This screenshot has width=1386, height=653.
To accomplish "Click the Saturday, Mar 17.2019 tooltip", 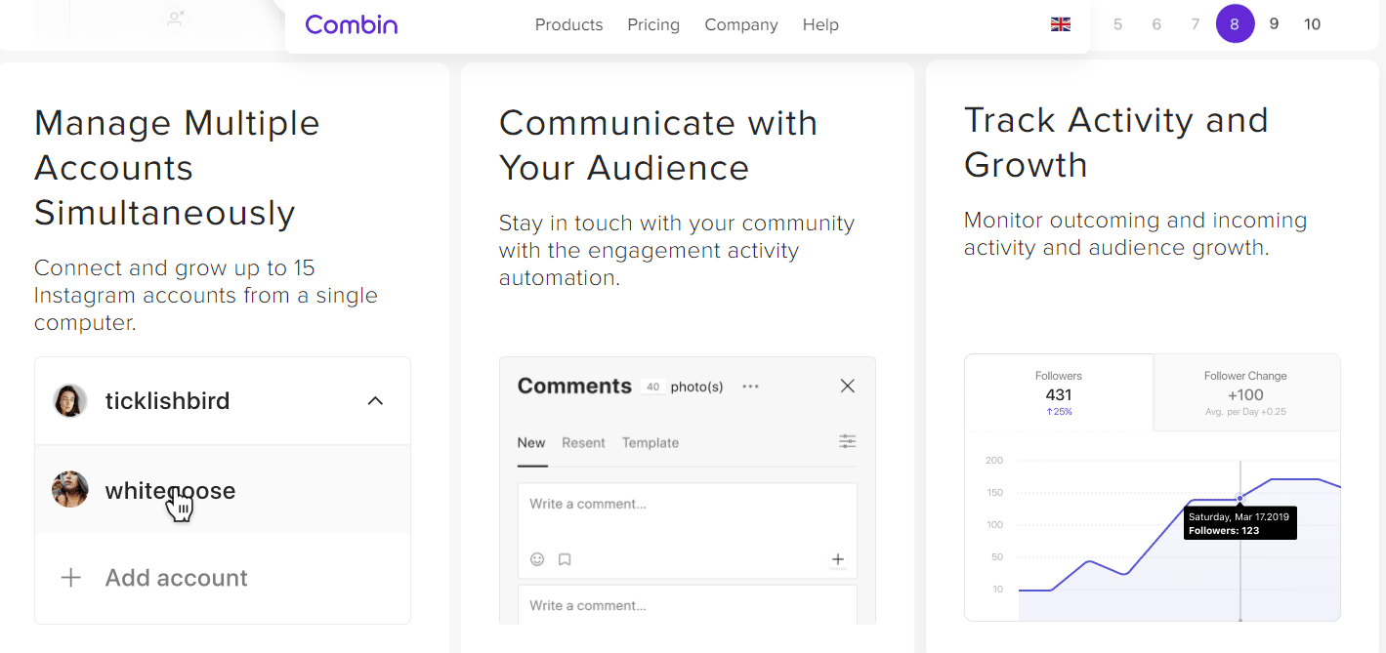I will 1240,522.
